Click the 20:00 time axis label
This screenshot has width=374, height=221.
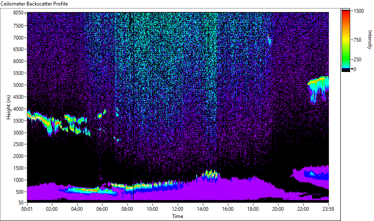tap(278, 209)
